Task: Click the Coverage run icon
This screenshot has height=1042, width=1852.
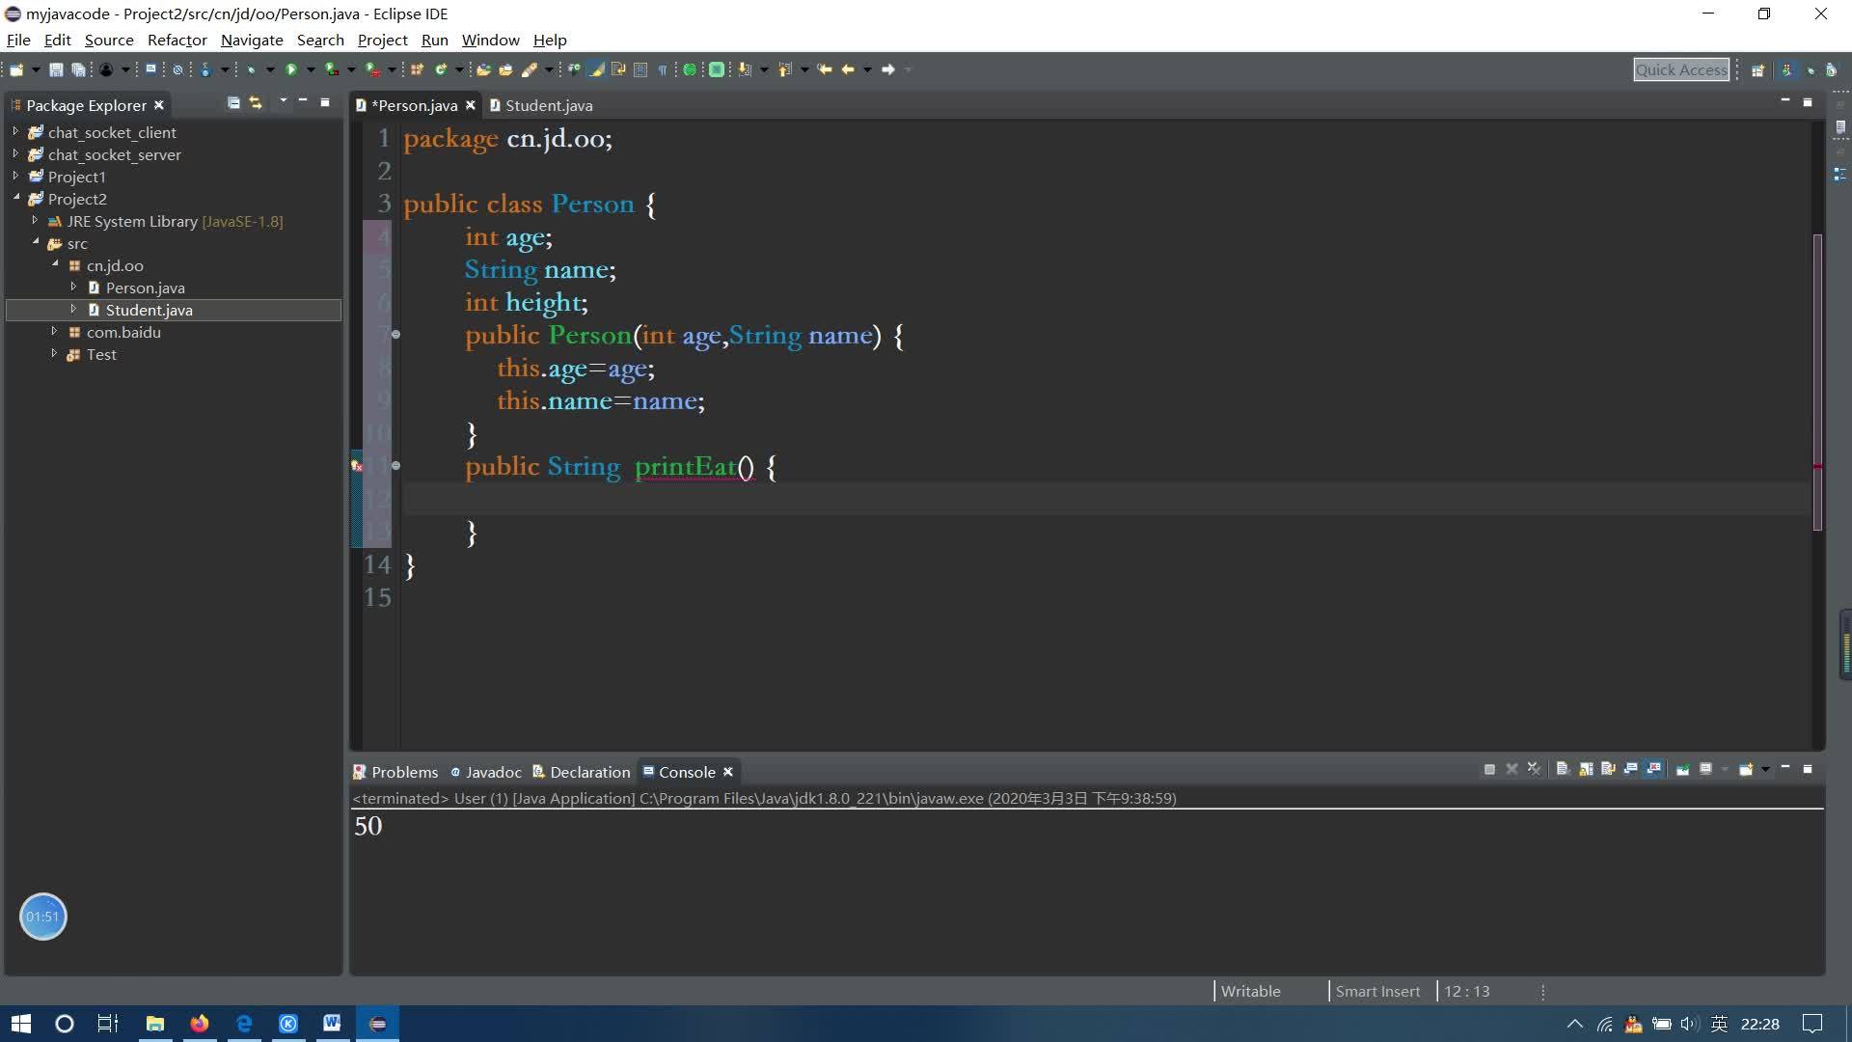Action: [331, 69]
